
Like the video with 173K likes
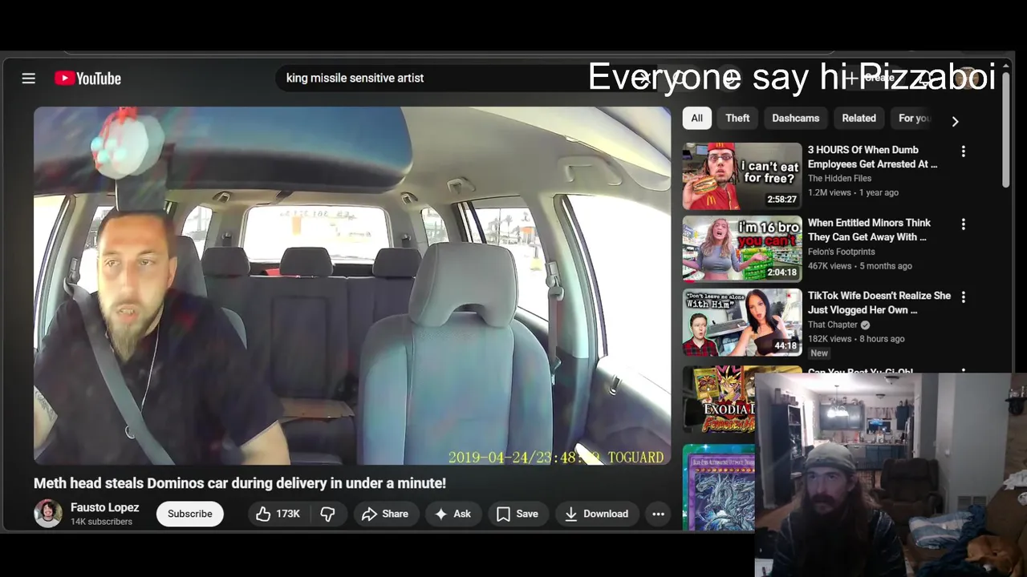tap(278, 514)
